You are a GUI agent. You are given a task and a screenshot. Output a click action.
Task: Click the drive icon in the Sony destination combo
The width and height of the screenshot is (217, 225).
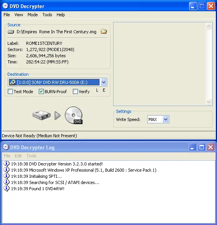pos(12,82)
